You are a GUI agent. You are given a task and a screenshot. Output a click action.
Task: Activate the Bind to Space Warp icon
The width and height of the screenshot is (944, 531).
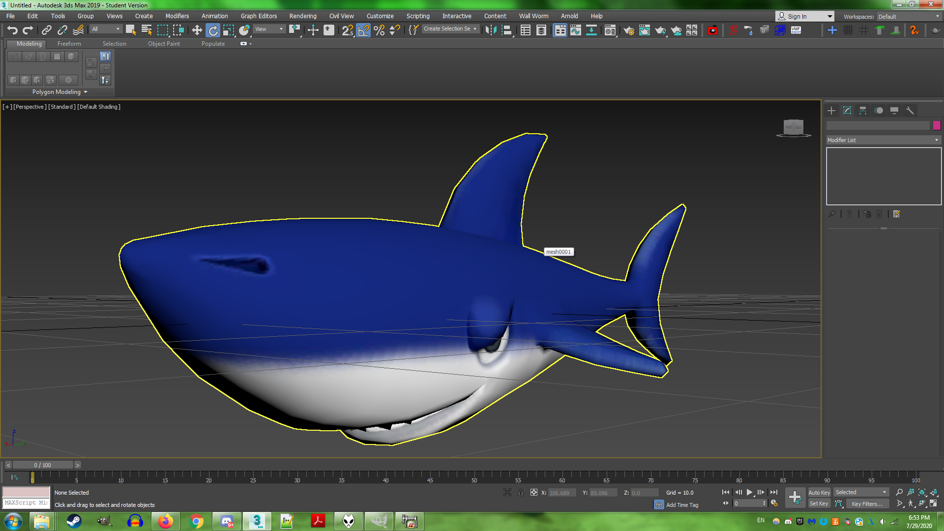(x=78, y=30)
